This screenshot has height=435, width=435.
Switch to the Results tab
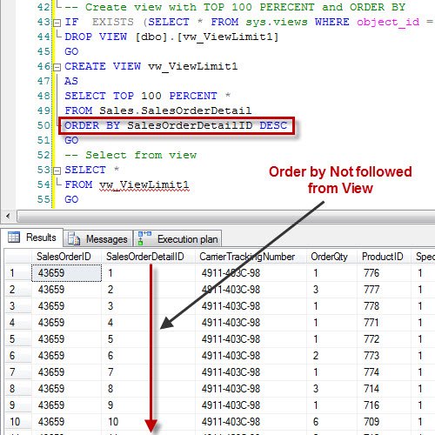click(32, 238)
